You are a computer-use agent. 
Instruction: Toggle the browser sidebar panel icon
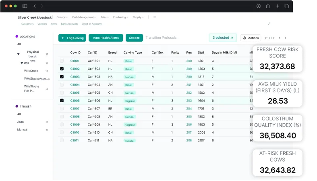(x=25, y=6)
